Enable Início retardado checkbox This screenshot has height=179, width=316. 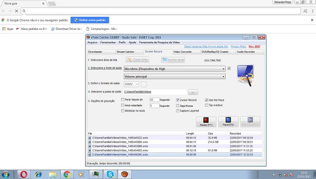pos(123,105)
